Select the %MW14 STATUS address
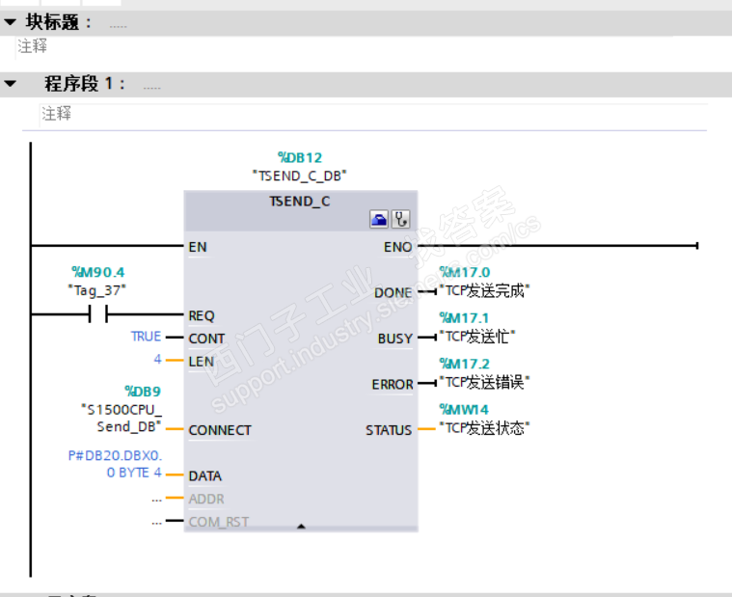 (464, 409)
